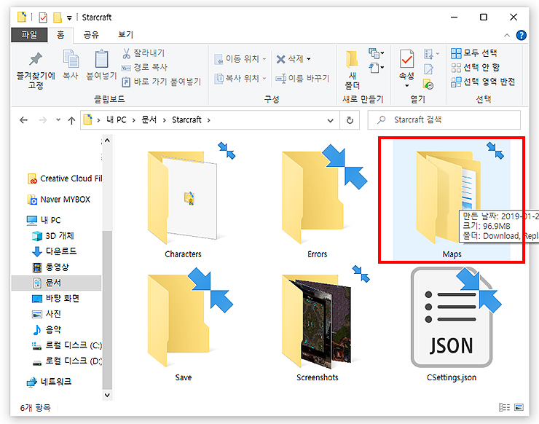Screen dimensions: 539x424
Task: Open the 복사 위치 (Copy to) dropdown
Action: [x=240, y=79]
